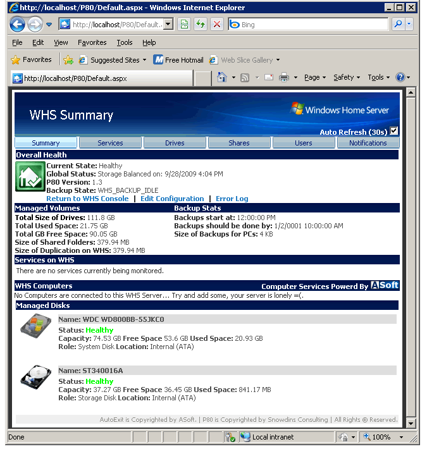Click the Read Mail envelope icon
This screenshot has width=427, height=449.
[x=269, y=77]
